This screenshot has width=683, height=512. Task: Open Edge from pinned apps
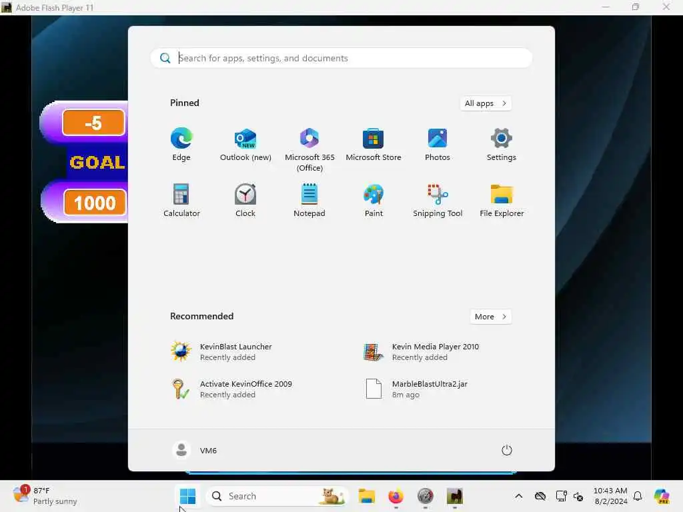pos(181,145)
